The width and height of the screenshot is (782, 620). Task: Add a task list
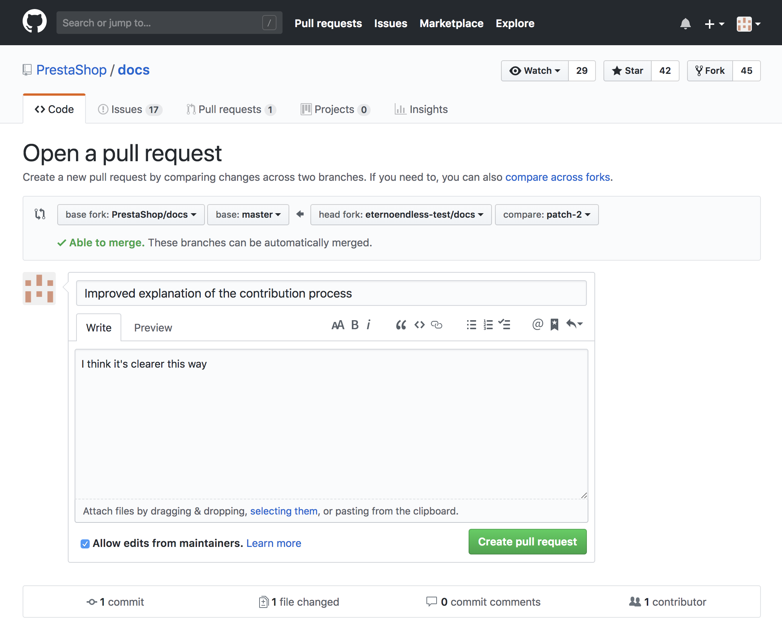(x=504, y=325)
